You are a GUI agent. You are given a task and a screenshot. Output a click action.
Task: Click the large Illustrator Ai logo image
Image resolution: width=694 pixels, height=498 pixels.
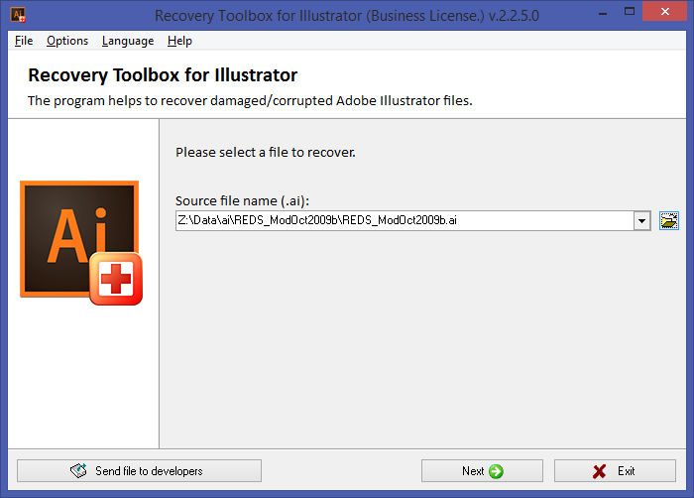click(x=79, y=239)
